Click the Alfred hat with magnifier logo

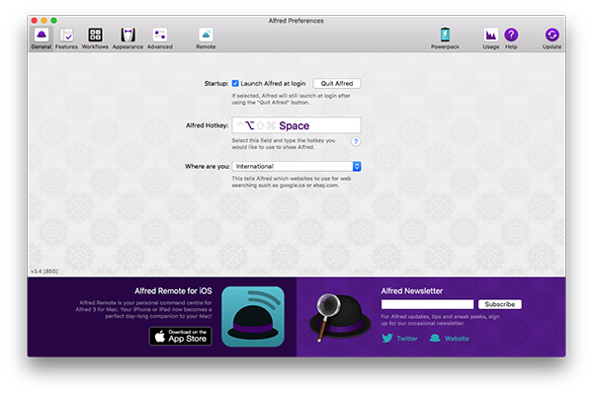339,317
